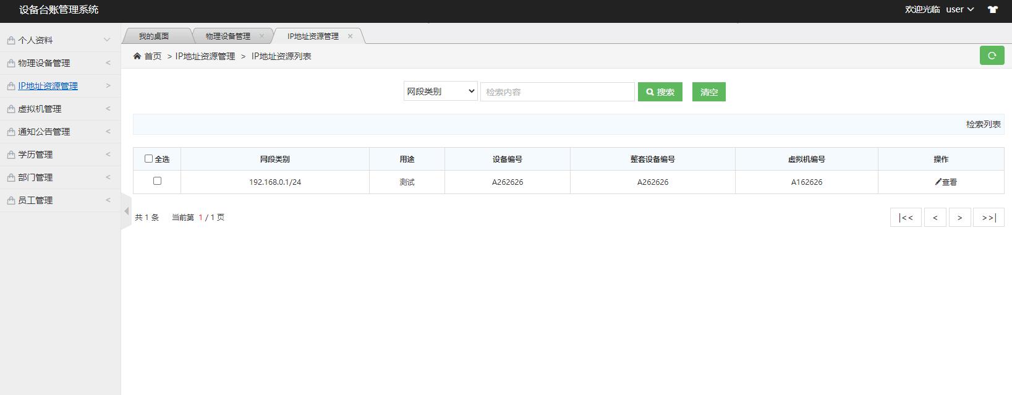The image size is (1012, 395).
Task: Click the 清空 clear button
Action: click(x=708, y=92)
